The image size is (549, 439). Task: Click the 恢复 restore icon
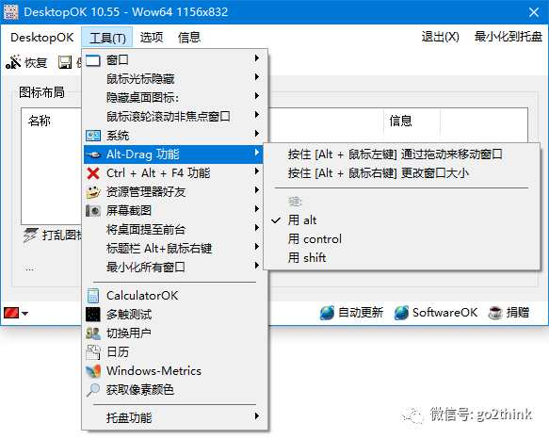tap(13, 62)
